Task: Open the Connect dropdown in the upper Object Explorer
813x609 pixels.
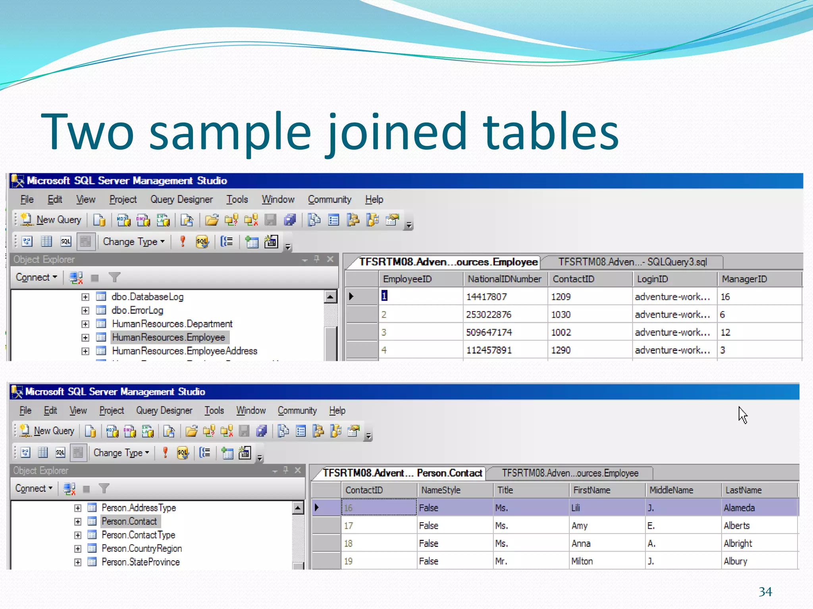Action: point(37,277)
